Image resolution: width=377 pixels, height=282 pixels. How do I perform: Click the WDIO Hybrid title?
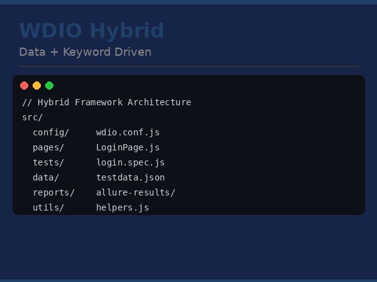[x=92, y=31]
